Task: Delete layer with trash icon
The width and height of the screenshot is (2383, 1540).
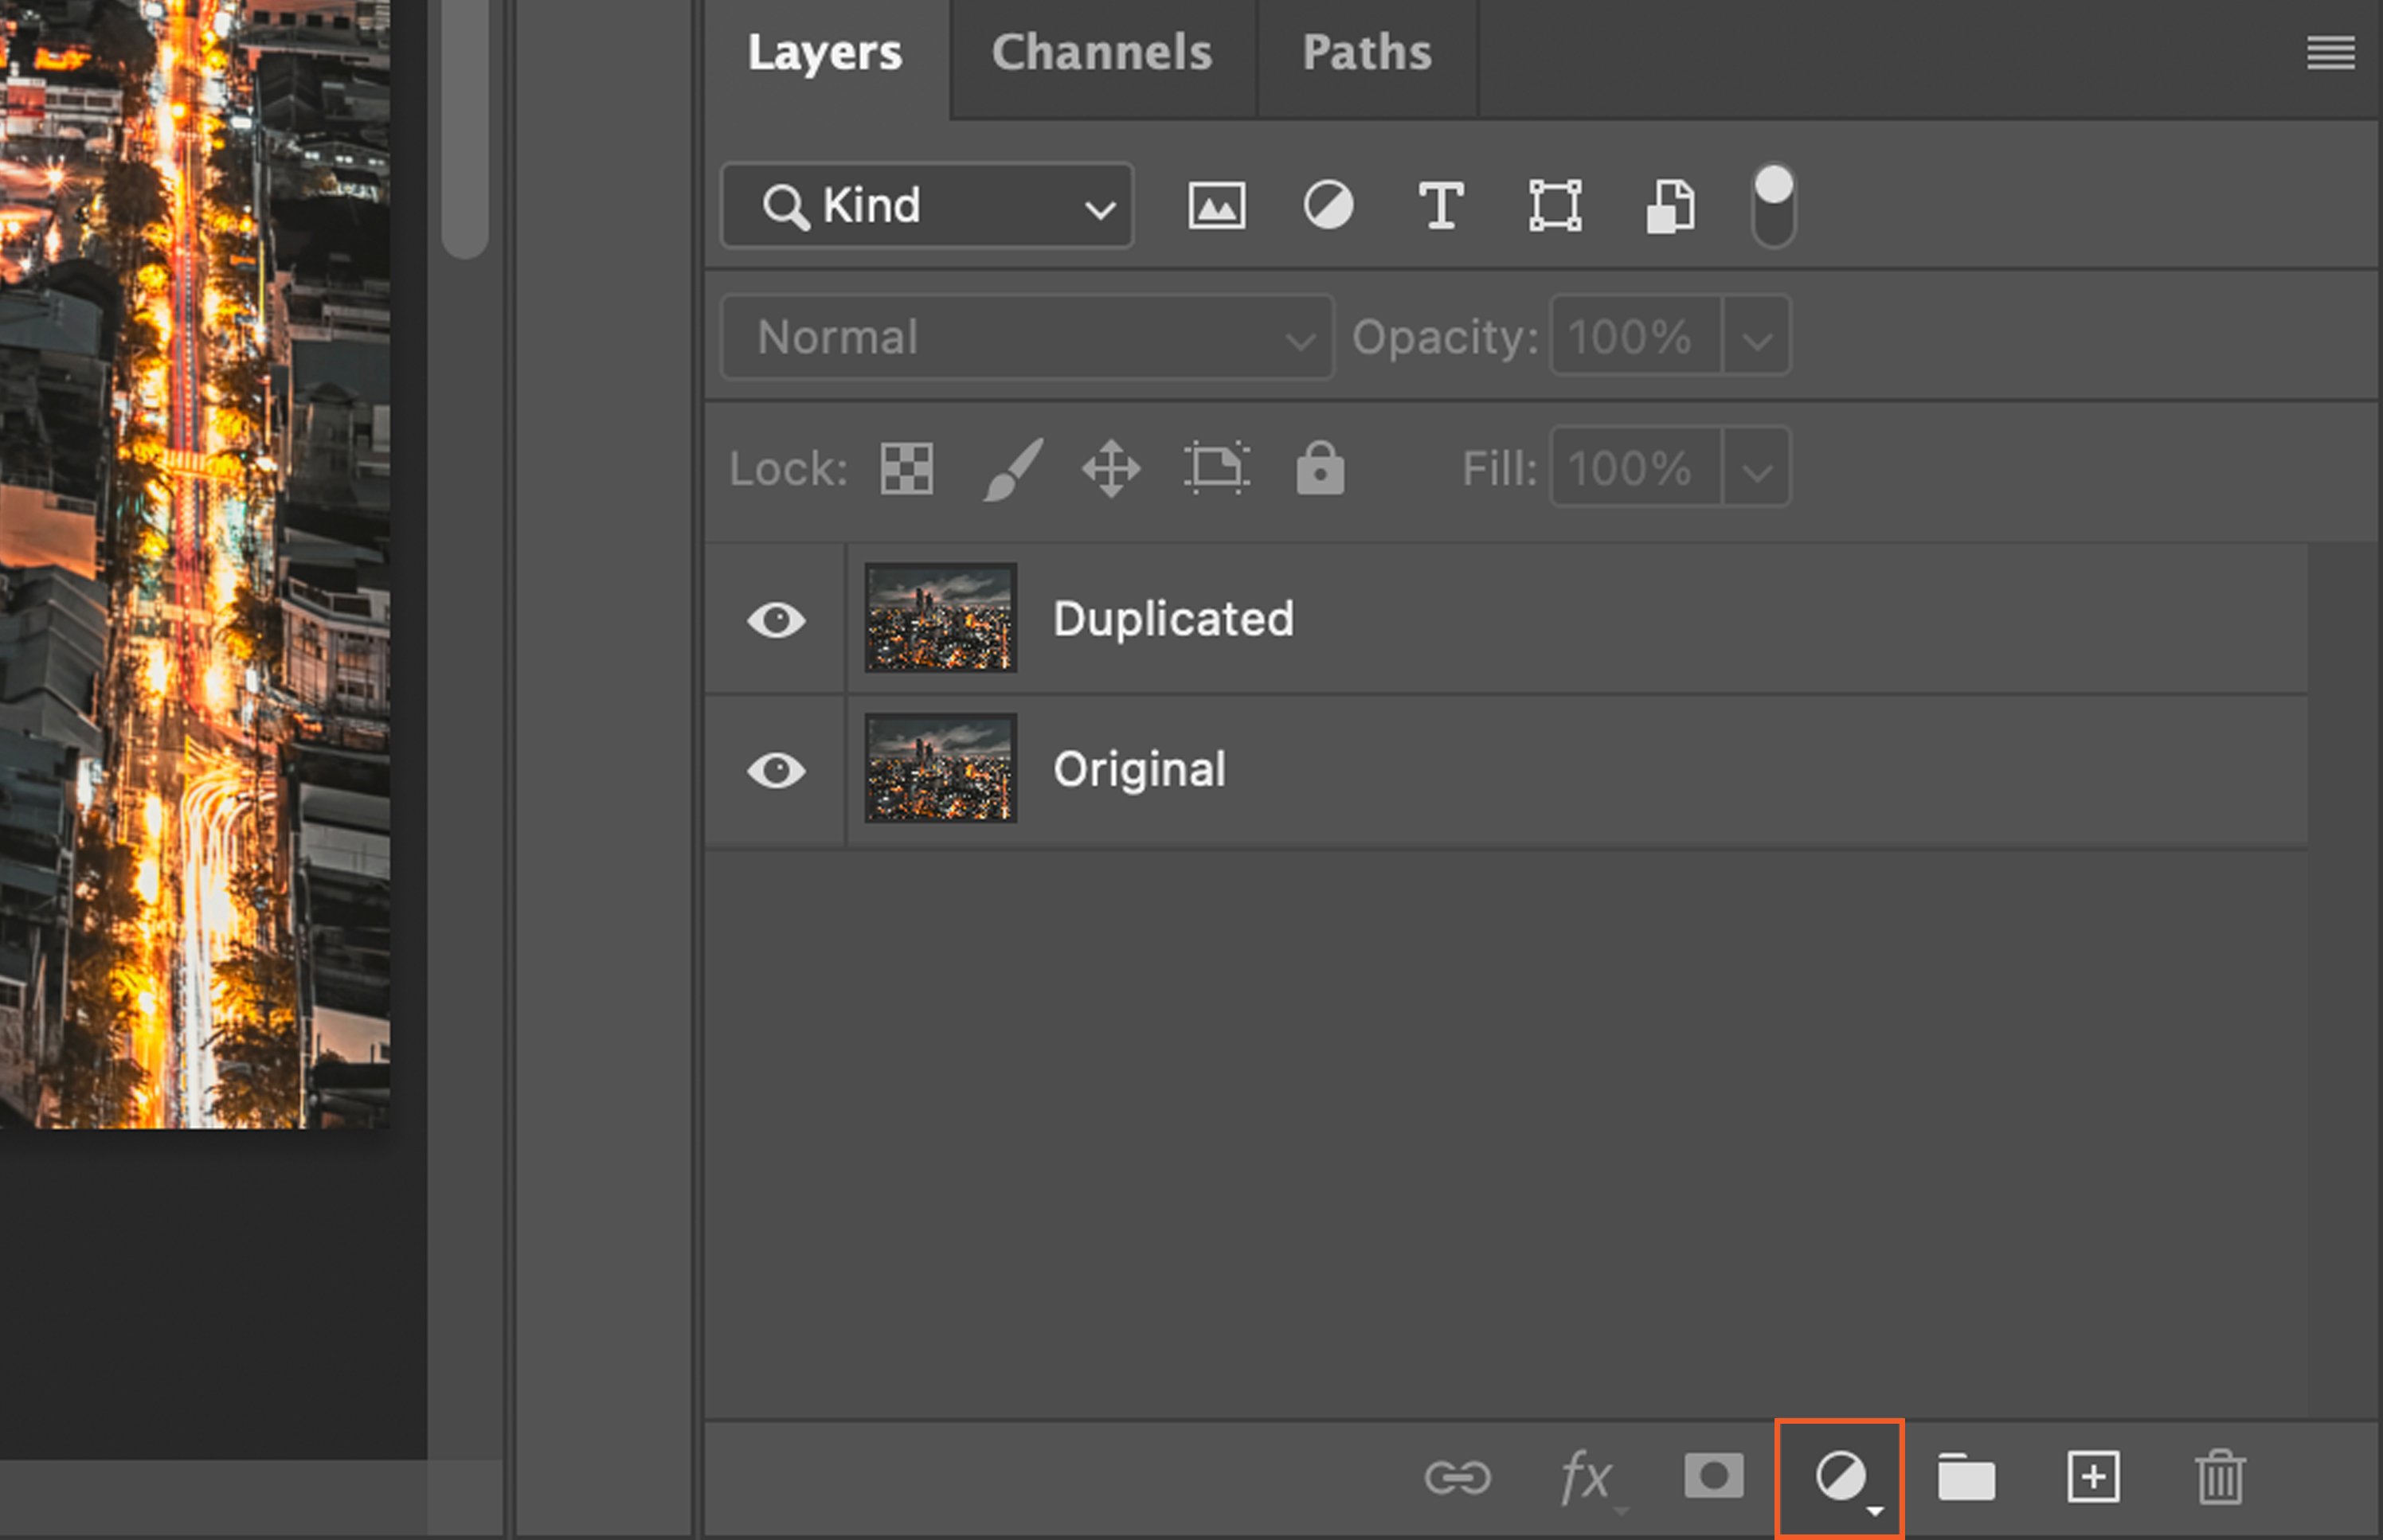Action: coord(2220,1477)
